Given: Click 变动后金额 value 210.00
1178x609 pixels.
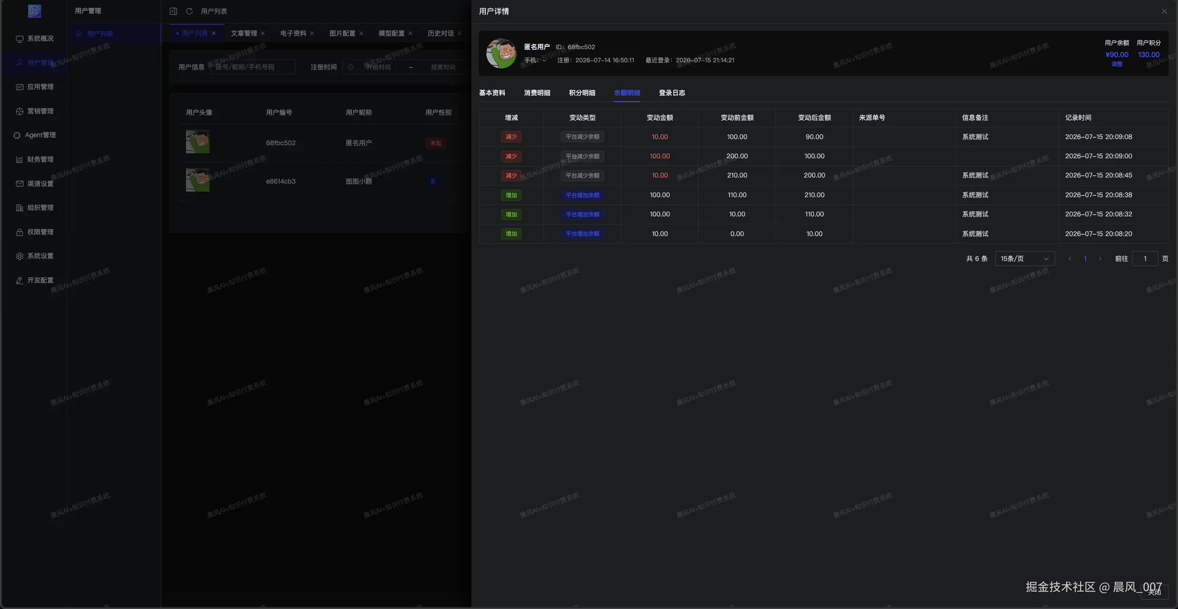Looking at the screenshot, I should (814, 195).
